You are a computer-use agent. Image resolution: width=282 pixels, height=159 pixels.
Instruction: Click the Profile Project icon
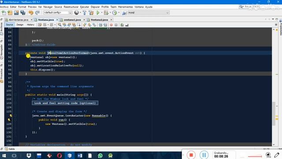(115, 13)
